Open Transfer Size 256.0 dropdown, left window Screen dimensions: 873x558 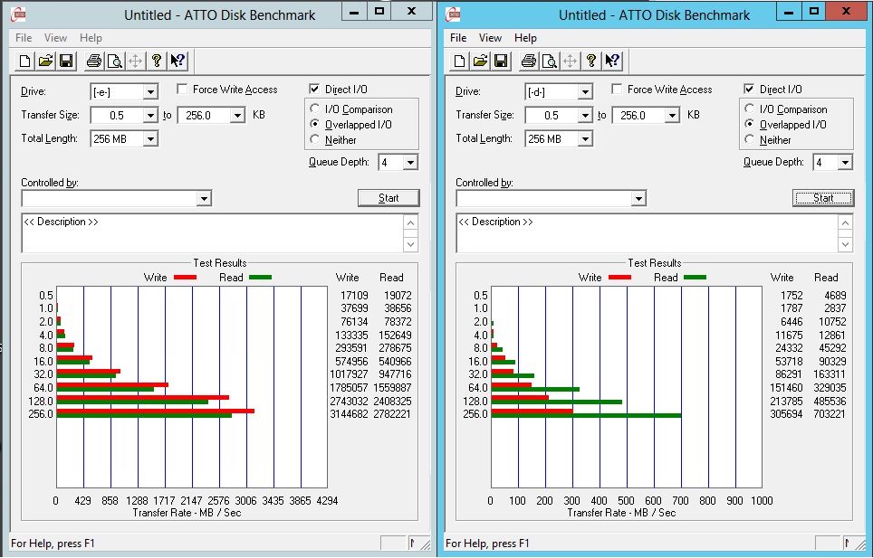click(x=238, y=115)
